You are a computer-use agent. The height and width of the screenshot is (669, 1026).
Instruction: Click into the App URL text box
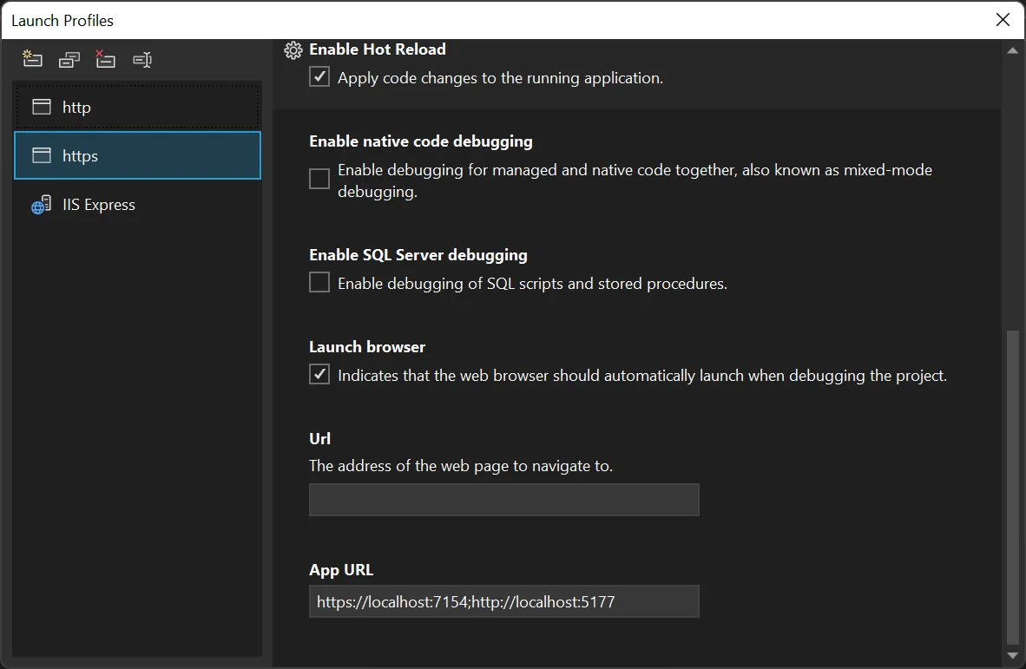[x=503, y=601]
